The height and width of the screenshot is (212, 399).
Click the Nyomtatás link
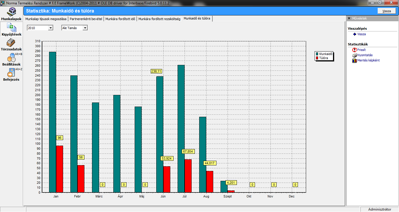[x=365, y=55]
